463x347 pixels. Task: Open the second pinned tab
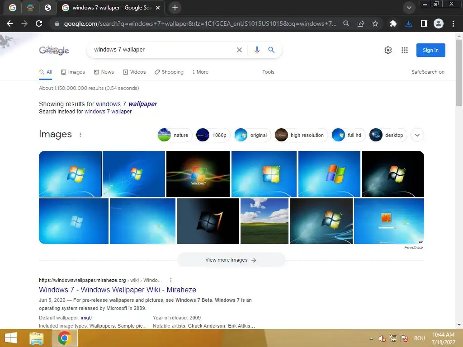[x=30, y=8]
